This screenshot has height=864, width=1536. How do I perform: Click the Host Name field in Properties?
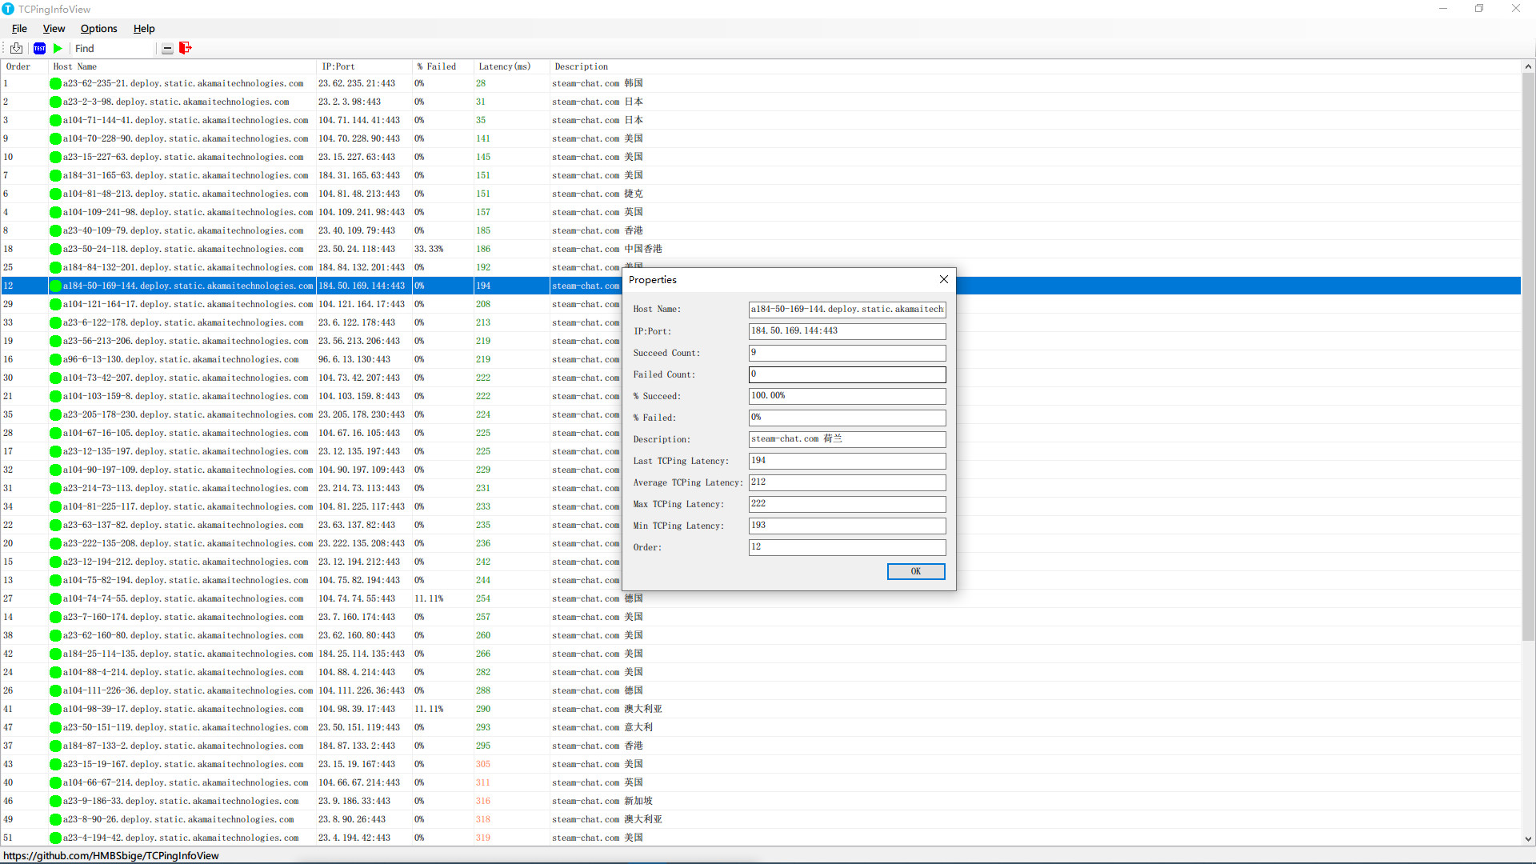(846, 309)
